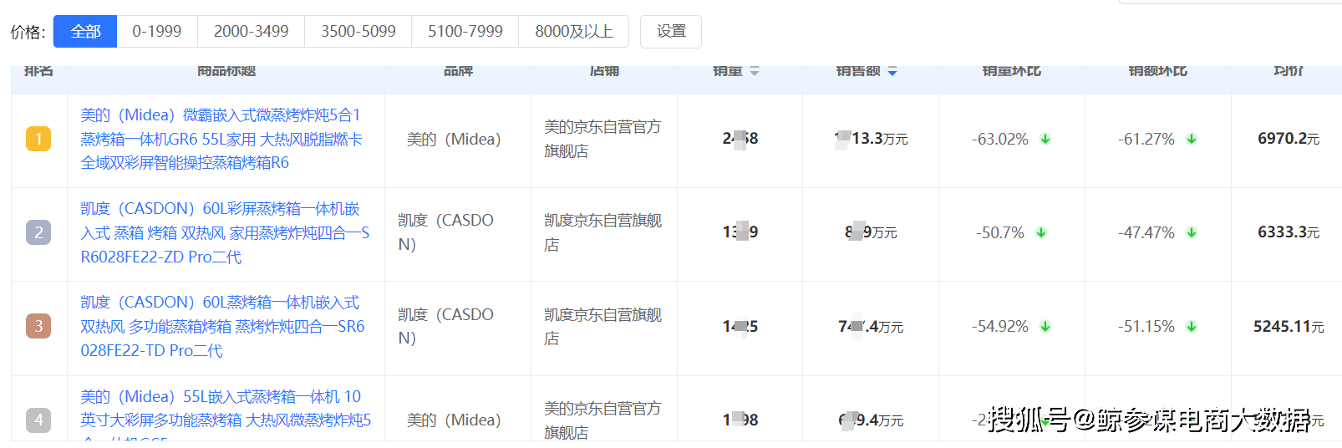Click rank 4 grey badge
The image size is (1342, 448).
click(38, 420)
